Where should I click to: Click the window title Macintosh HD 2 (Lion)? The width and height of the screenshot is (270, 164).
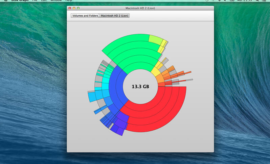click(140, 8)
